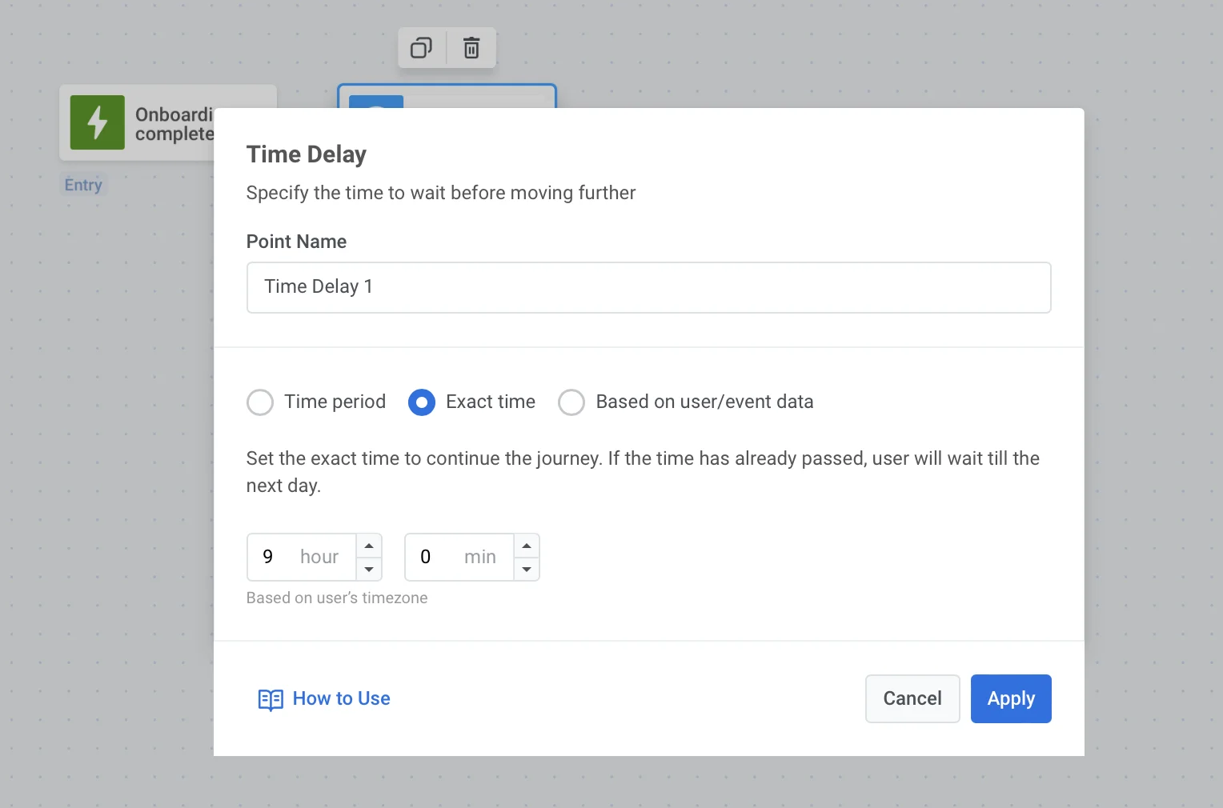Click the duplicate node icon
Screen dimensions: 1223x808
[x=421, y=48]
